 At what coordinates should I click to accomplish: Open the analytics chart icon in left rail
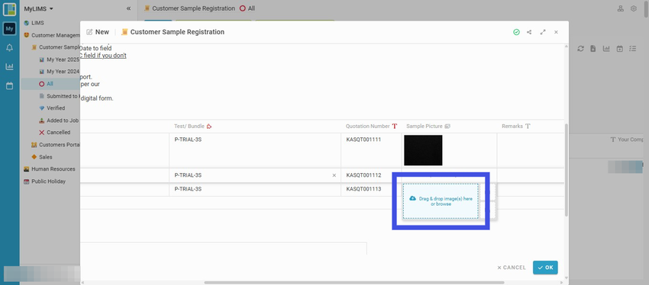pyautogui.click(x=9, y=66)
